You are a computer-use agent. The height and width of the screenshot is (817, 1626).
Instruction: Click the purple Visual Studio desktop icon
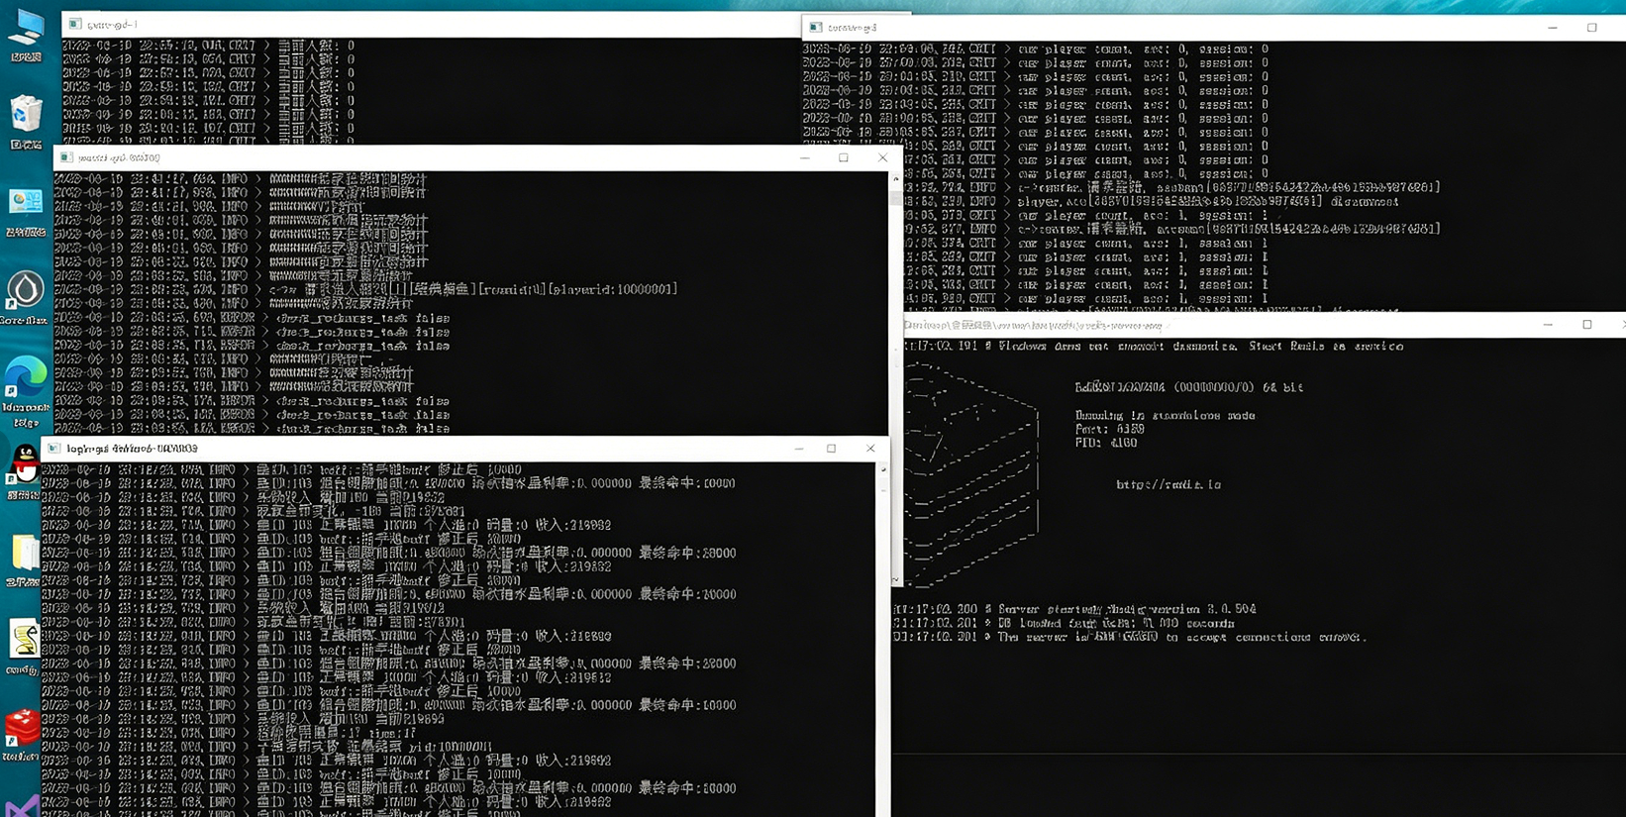(x=22, y=804)
